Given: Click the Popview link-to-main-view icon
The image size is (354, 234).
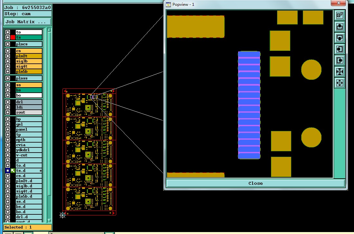Looking at the screenshot, I should pyautogui.click(x=340, y=15).
